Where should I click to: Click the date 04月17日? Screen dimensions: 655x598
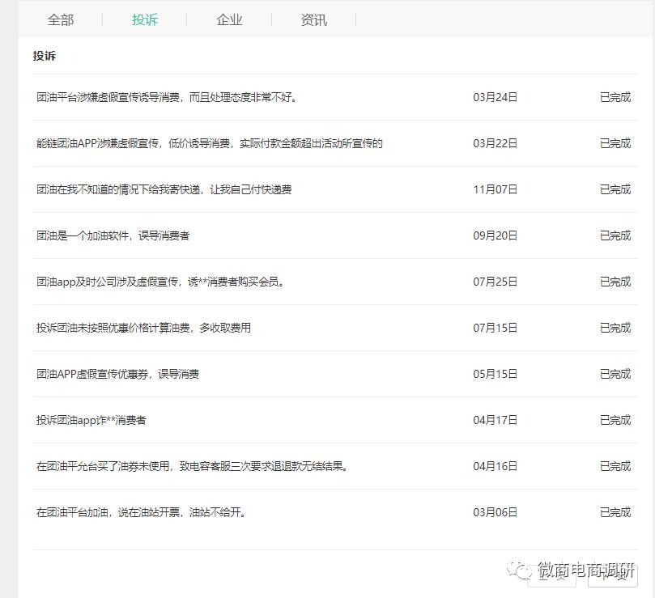coord(495,420)
